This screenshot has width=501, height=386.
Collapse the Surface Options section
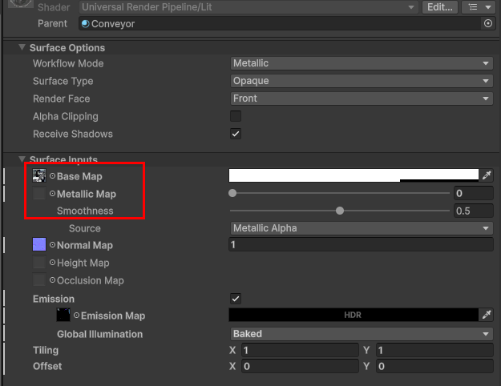click(x=22, y=47)
